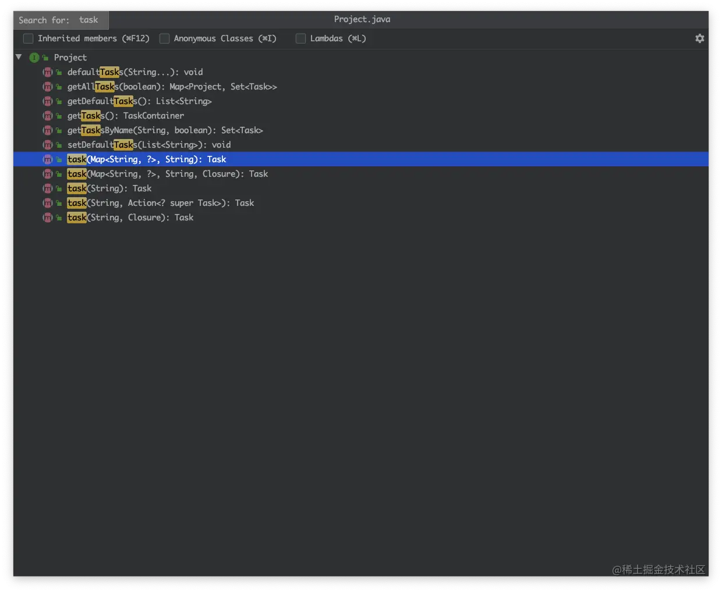
Task: Enable the Inherited members checkbox
Action: [28, 38]
